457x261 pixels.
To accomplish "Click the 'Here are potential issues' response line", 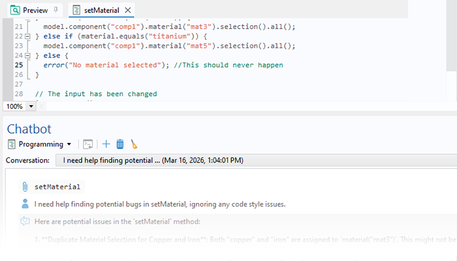I will pyautogui.click(x=117, y=222).
